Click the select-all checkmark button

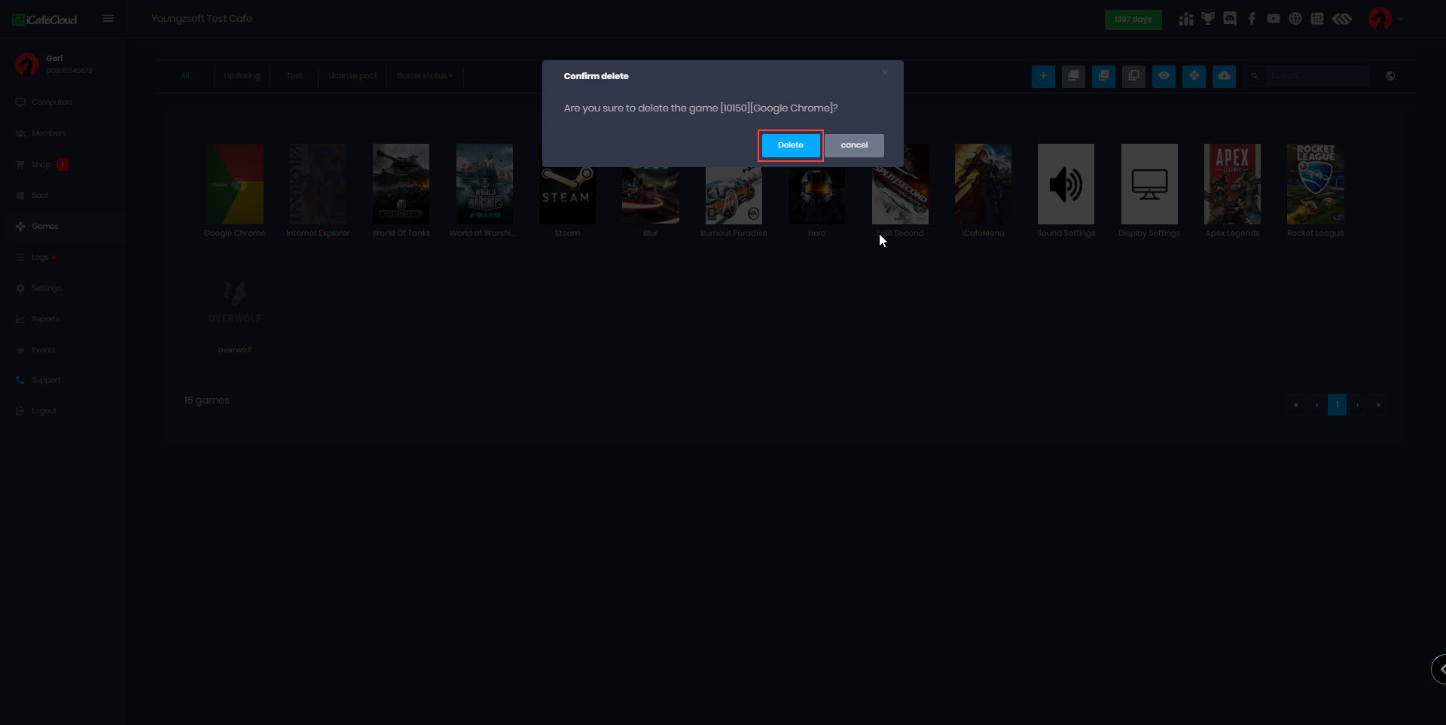tap(1103, 76)
